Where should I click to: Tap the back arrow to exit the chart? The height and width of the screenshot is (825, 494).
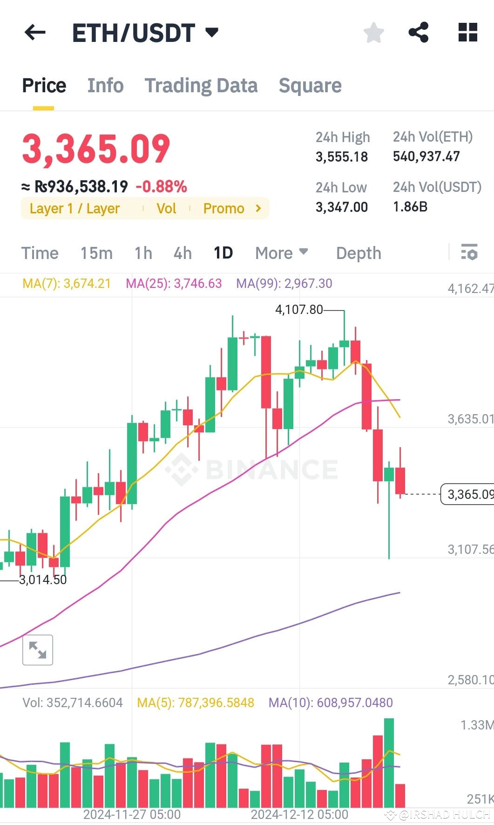[34, 32]
